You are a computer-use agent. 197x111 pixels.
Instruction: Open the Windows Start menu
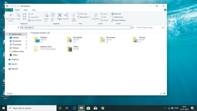click(3, 108)
